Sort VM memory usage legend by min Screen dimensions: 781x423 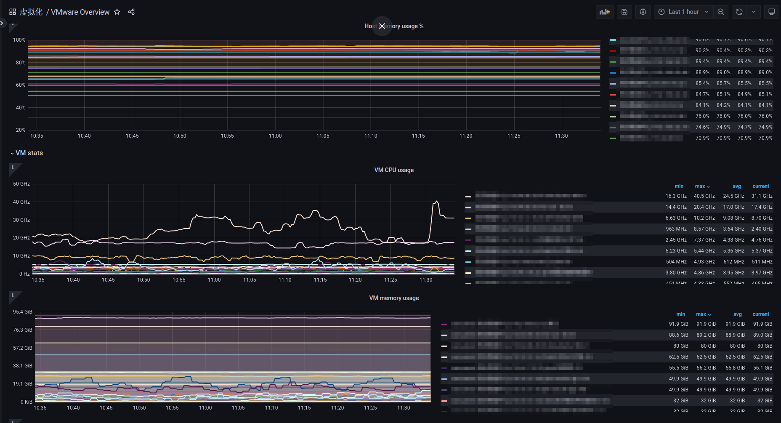tap(681, 314)
